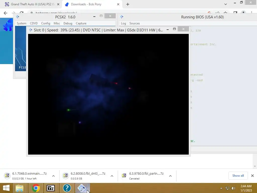Close the Chrome downloads bar

252,176
